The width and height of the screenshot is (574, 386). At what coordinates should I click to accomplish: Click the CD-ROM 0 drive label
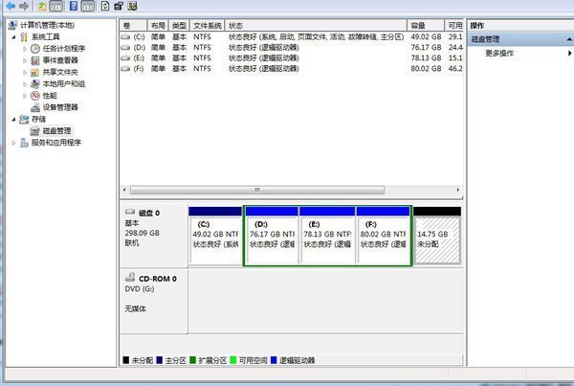point(151,278)
